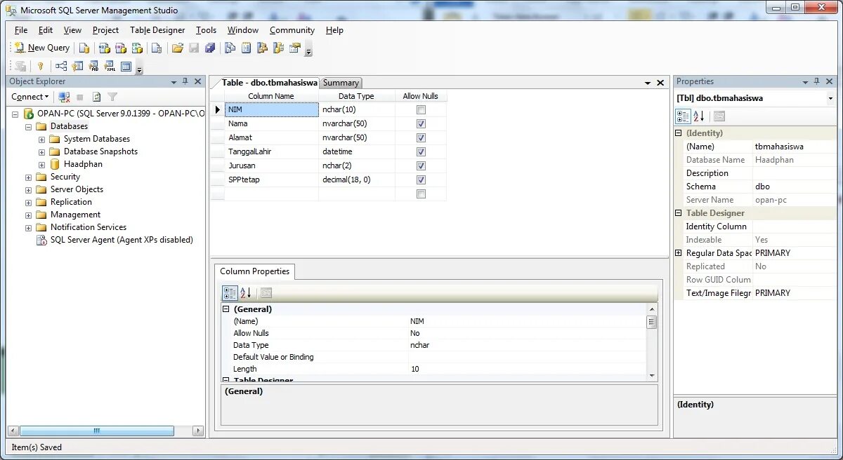843x460 pixels.
Task: Toggle Allow Nulls checkbox for NIM
Action: coord(421,109)
